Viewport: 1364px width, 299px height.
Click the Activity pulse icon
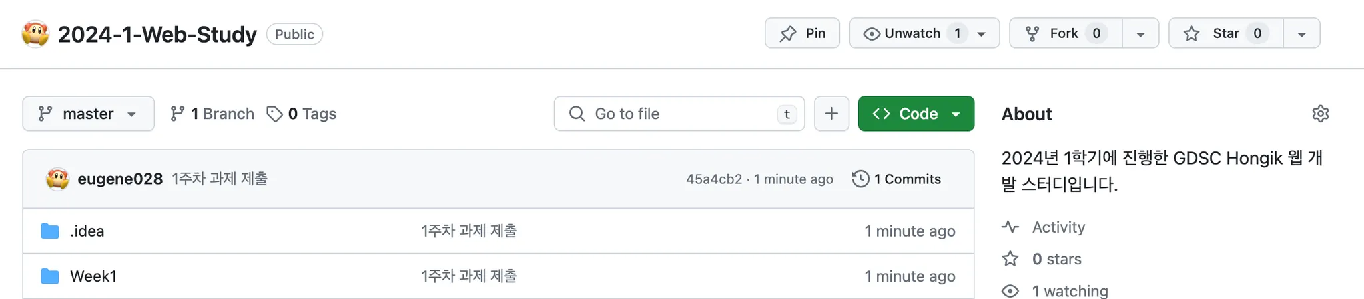(1010, 227)
